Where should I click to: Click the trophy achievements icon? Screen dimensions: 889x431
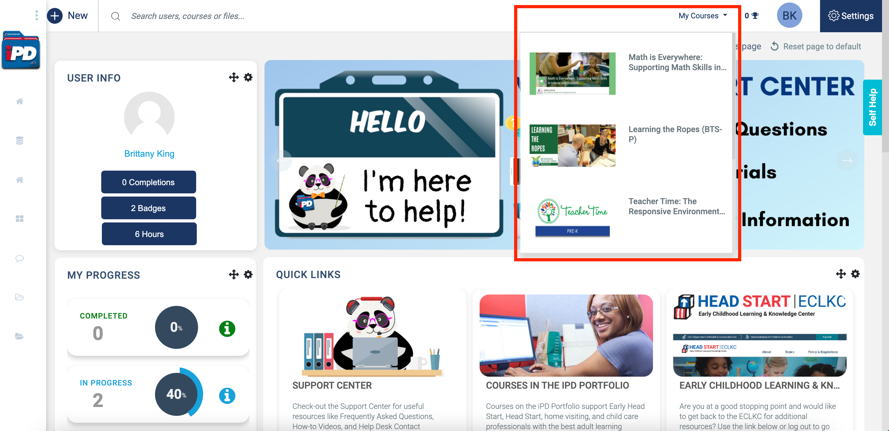[755, 15]
